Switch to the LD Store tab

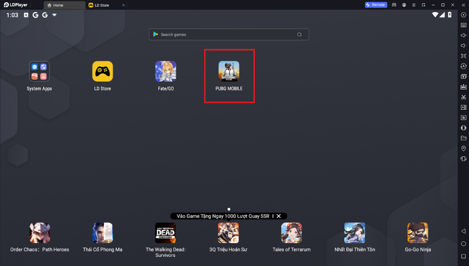pos(102,5)
